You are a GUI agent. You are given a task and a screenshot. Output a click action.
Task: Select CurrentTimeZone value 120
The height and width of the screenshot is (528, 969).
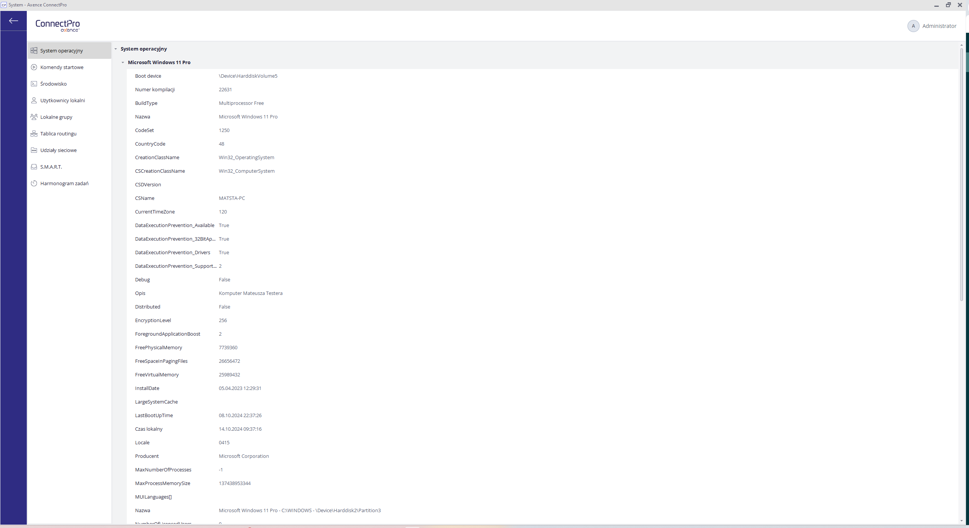click(x=223, y=212)
